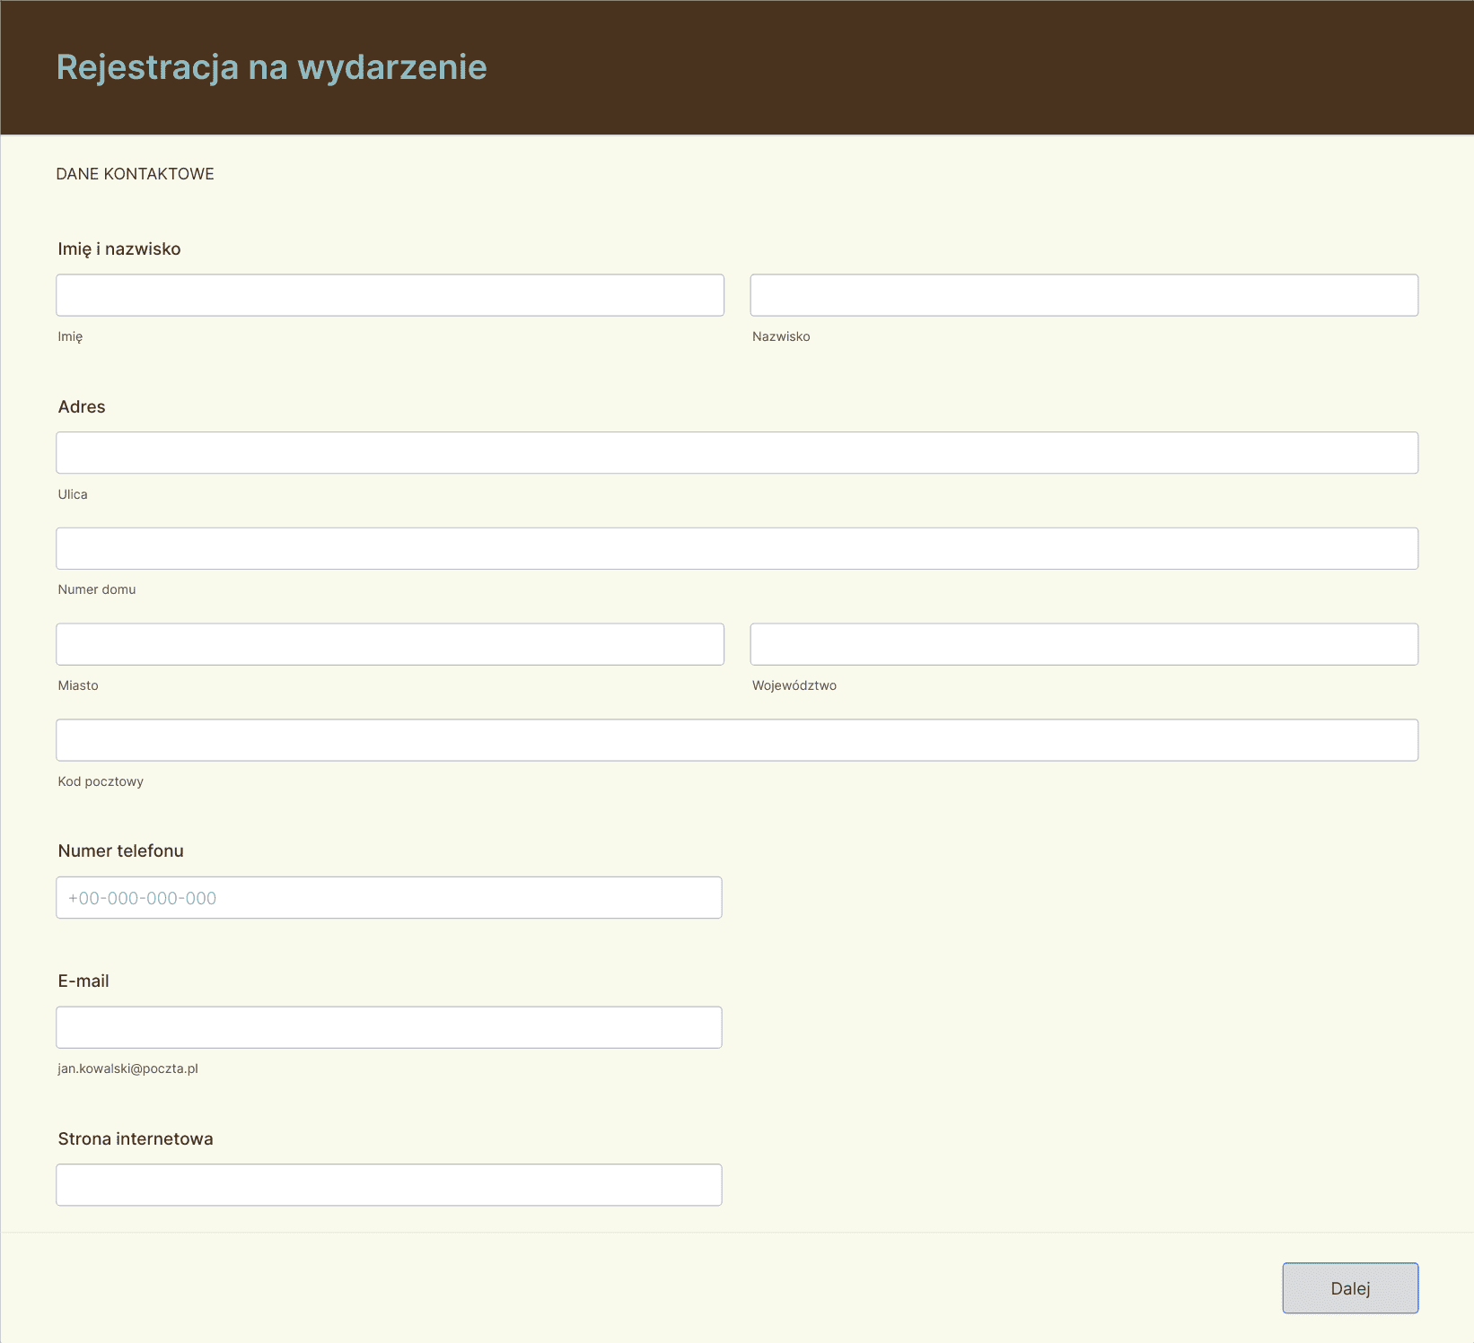Click the 'DANE KONTAKTOWE' section title
Viewport: 1474px width, 1343px height.
(136, 174)
